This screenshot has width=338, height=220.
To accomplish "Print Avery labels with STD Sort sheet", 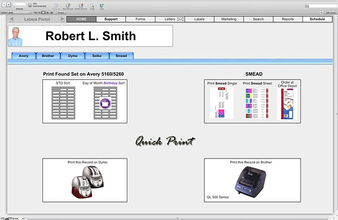I will click(63, 103).
